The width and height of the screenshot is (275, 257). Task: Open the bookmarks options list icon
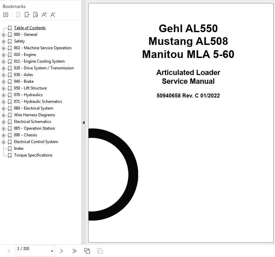tap(6, 15)
